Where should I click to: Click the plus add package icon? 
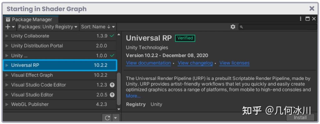8,27
